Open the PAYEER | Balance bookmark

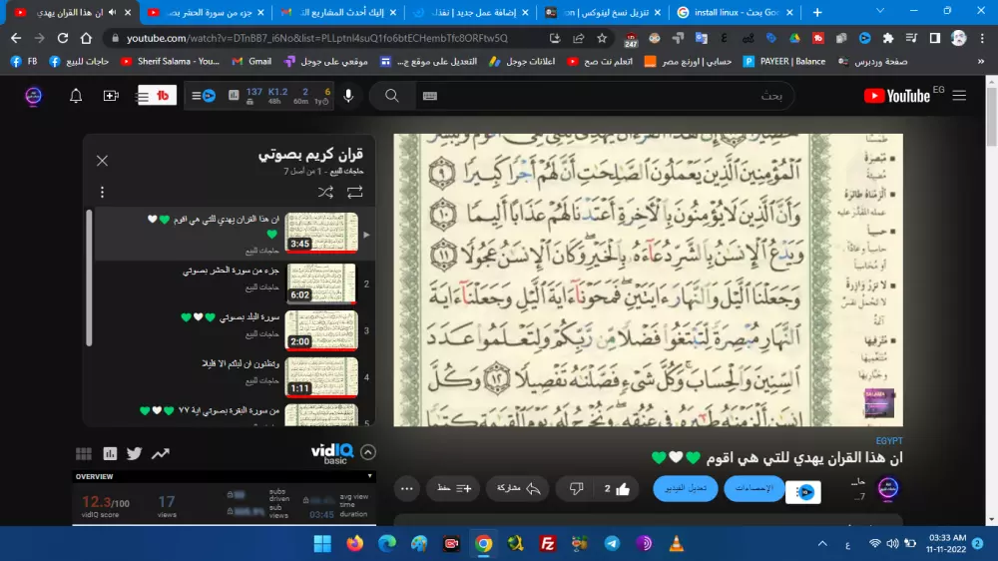pos(784,62)
